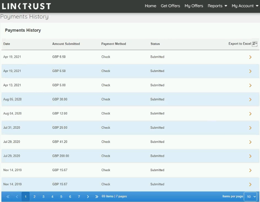Open details arrow for GBP 30.00 payment

[x=250, y=99]
